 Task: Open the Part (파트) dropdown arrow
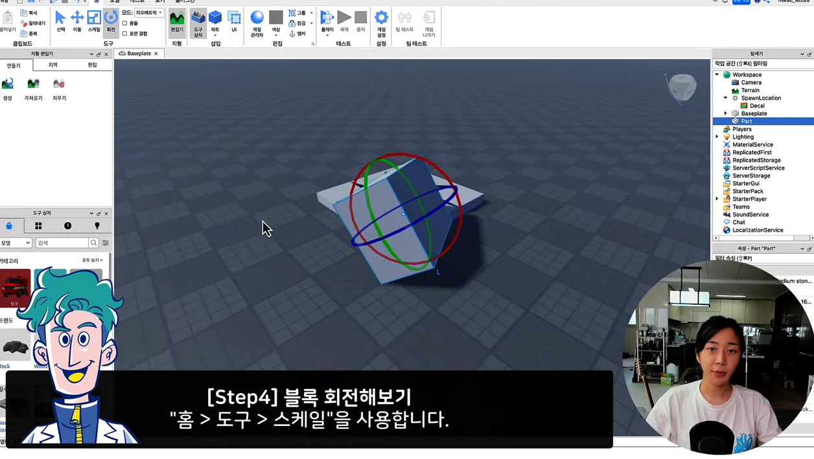[215, 35]
